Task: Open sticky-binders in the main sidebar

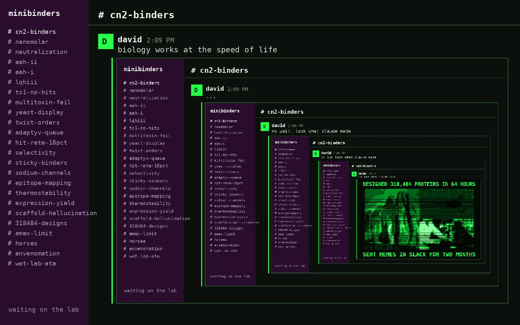Action: (38, 162)
